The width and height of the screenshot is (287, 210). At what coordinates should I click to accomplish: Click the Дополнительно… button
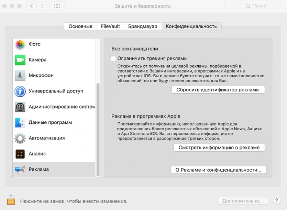click(x=243, y=201)
